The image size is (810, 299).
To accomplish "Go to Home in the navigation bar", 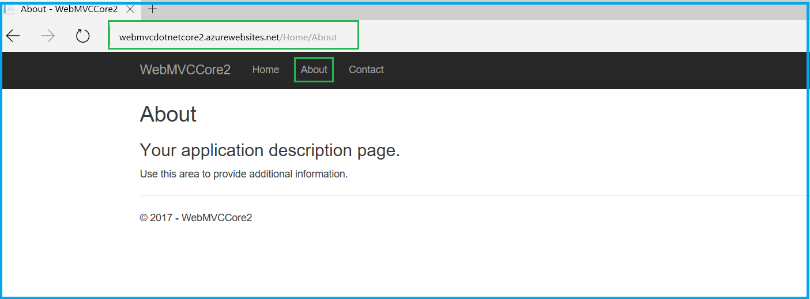I will 266,70.
